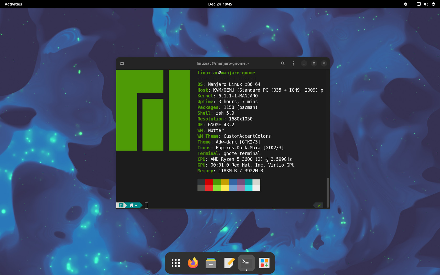440x275 pixels.
Task: Minimize the terminal window
Action: coord(304,63)
